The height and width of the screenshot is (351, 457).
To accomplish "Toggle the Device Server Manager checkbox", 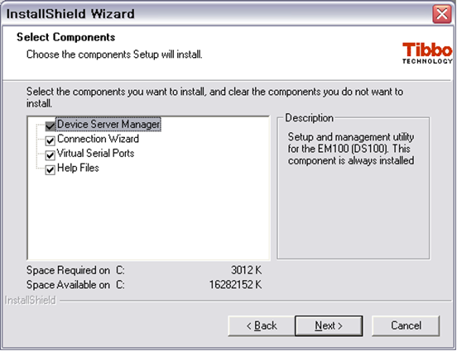I will pyautogui.click(x=51, y=126).
